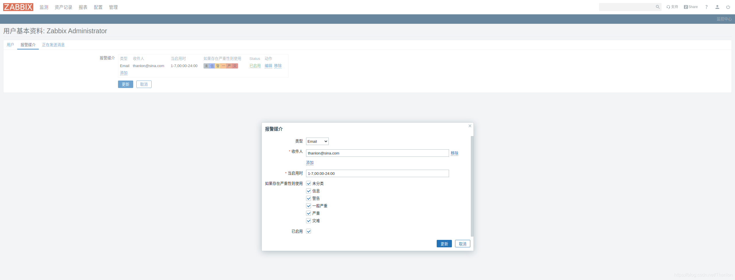Toggle the 灾难 severity checkbox
The image size is (735, 280).
pyautogui.click(x=309, y=221)
